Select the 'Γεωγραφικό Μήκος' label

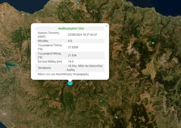coord(49,53)
